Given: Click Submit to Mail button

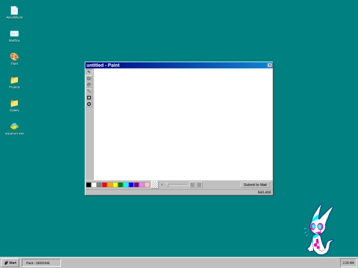Looking at the screenshot, I should (255, 185).
